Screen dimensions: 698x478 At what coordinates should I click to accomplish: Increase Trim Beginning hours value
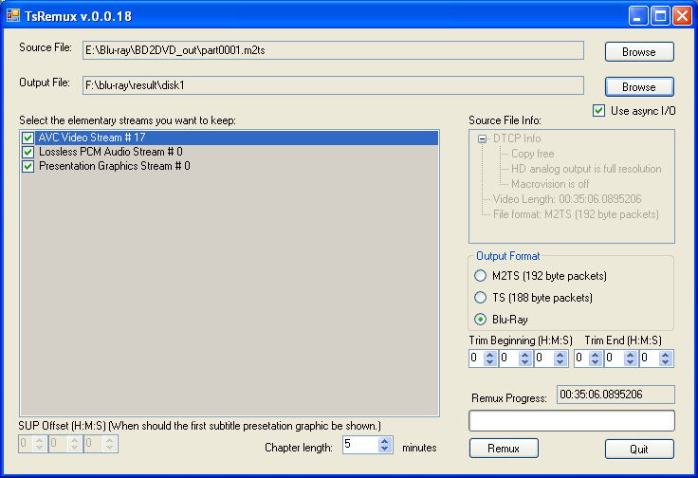tap(490, 355)
